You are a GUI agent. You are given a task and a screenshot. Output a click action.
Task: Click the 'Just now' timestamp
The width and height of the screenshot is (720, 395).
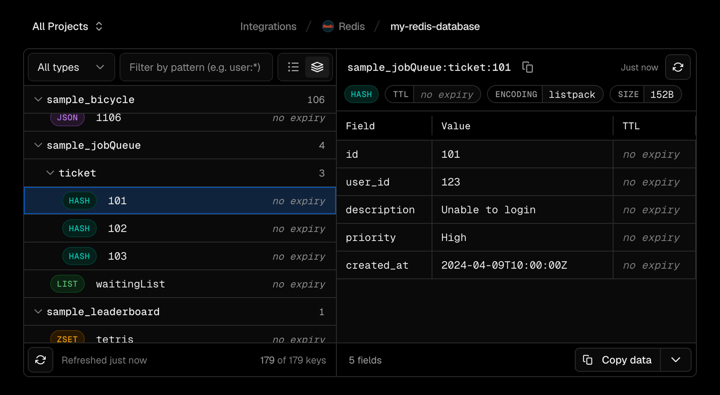click(x=639, y=67)
